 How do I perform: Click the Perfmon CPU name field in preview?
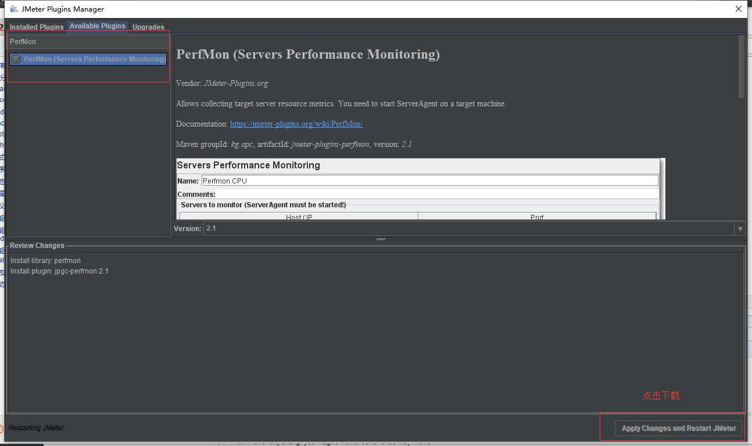430,181
